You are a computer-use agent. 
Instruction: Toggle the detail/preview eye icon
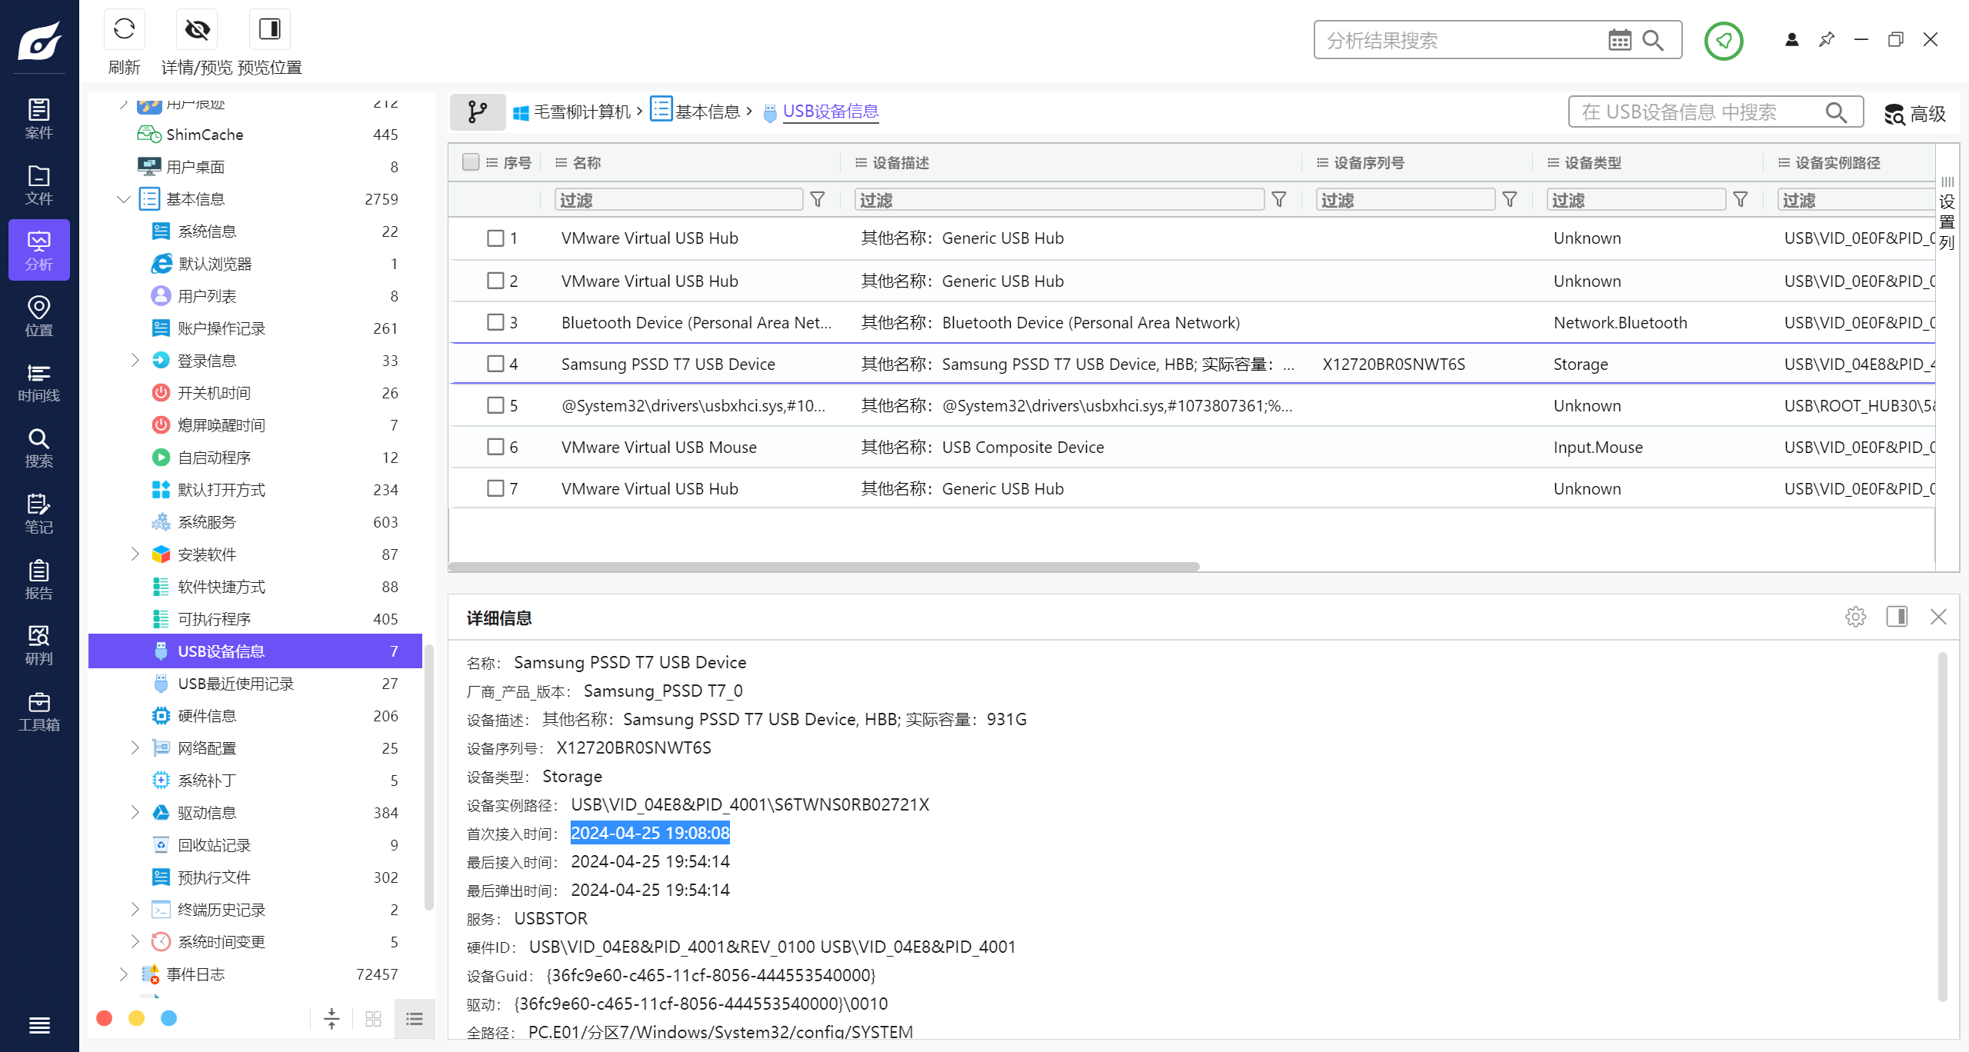[x=197, y=30]
